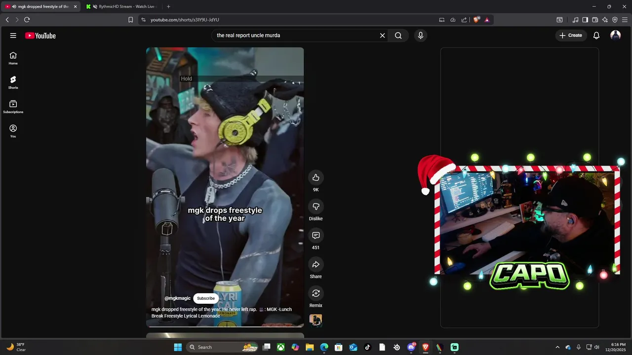Viewport: 632px width, 355px height.
Task: Reload the current page
Action: click(27, 20)
